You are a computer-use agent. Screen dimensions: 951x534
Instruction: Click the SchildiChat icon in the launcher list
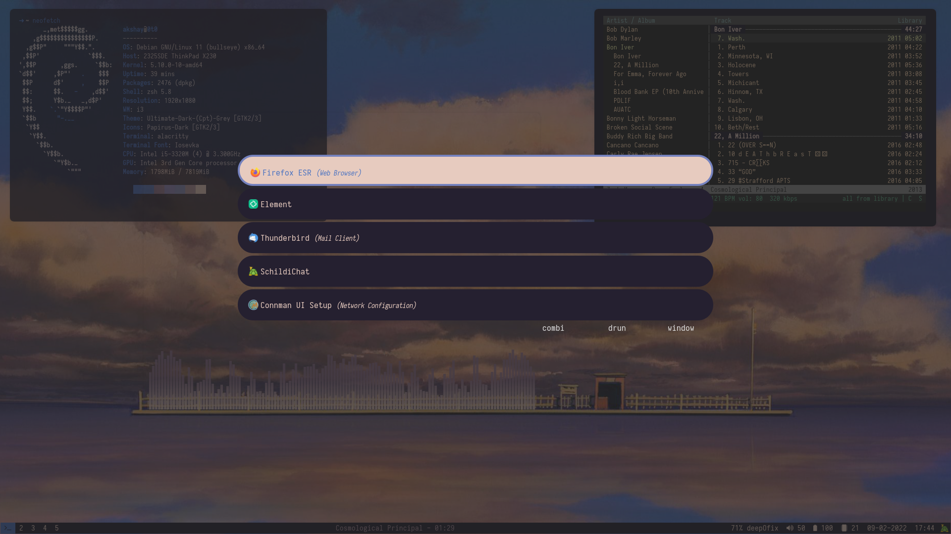click(253, 271)
